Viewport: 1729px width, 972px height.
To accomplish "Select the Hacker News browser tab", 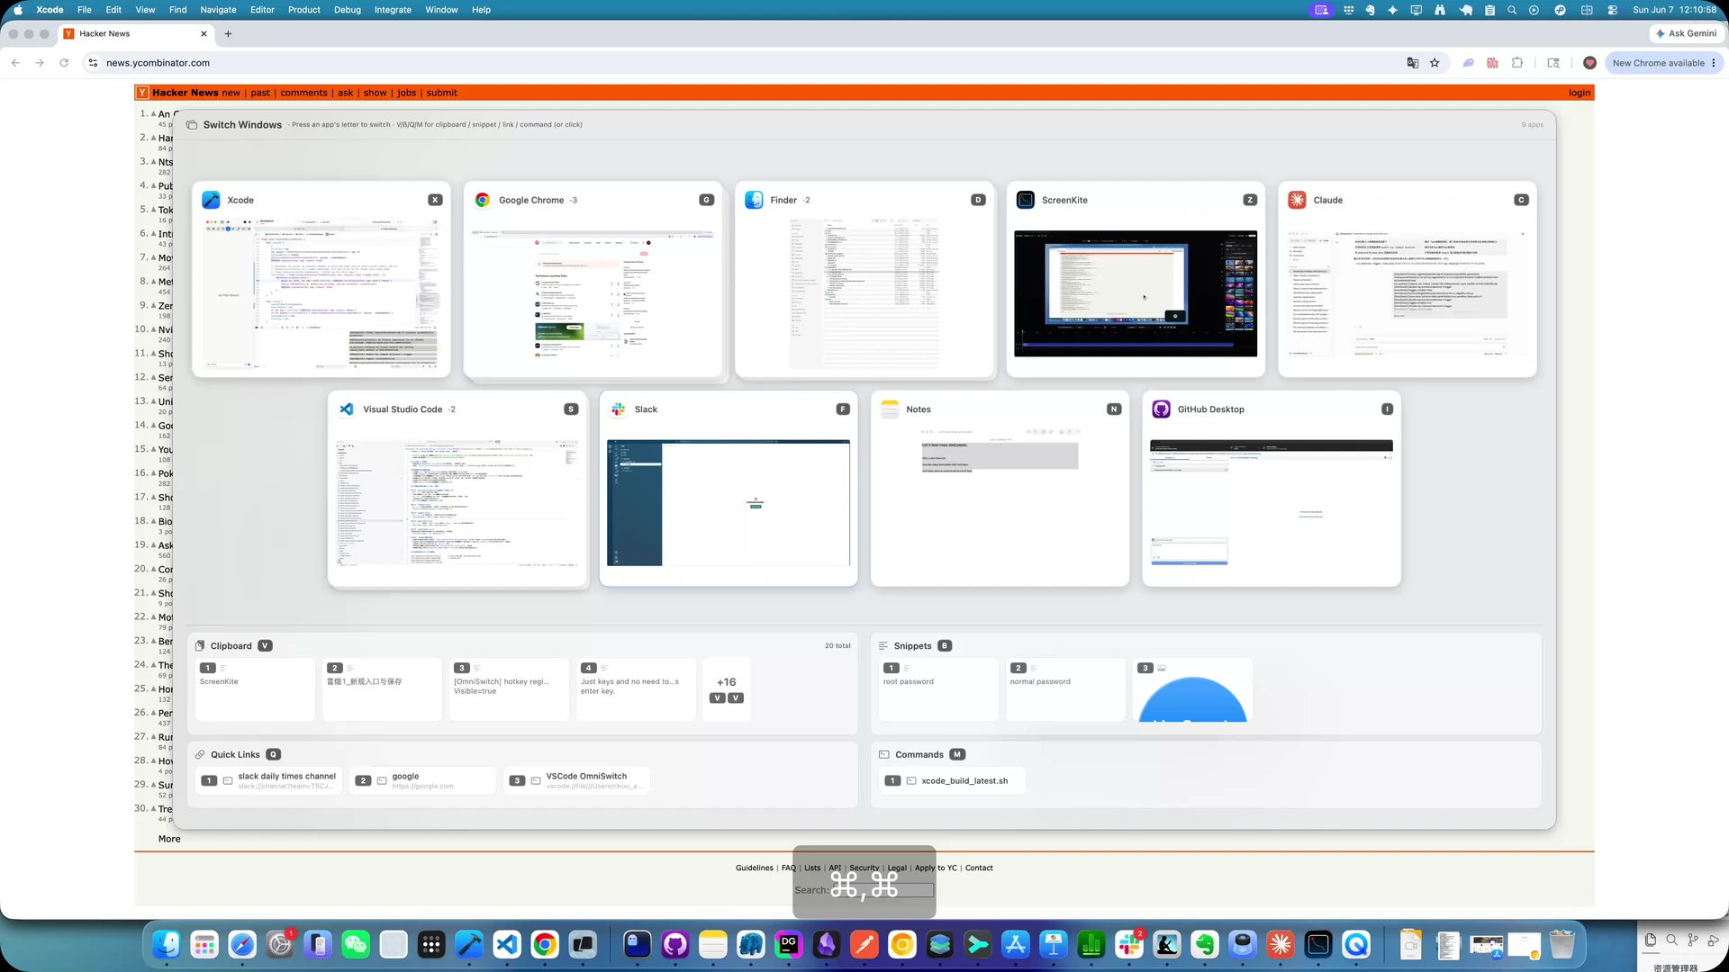I will click(135, 33).
